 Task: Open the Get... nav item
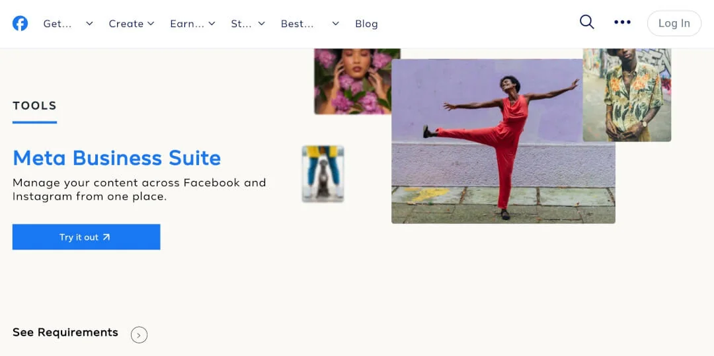coord(58,24)
